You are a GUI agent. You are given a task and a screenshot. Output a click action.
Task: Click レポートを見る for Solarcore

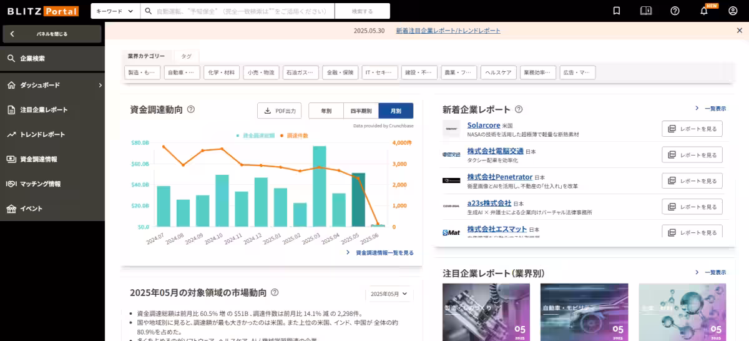(692, 129)
